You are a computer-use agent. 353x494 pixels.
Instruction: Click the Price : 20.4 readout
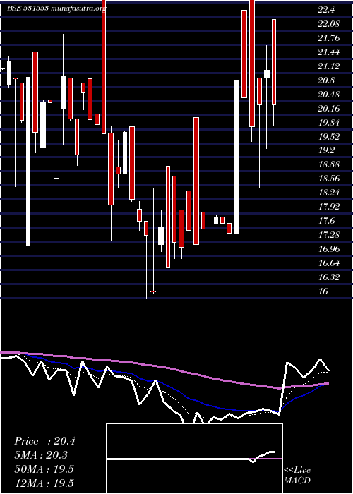[44, 441]
